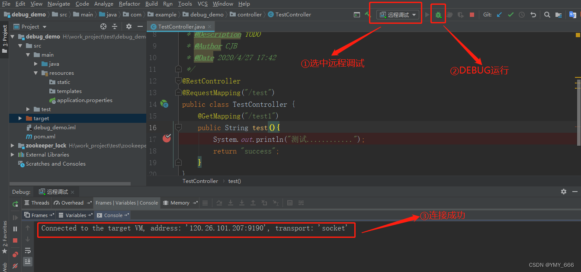Collapse the resources folder node
Screen dimensions: 581x272
pos(36,73)
